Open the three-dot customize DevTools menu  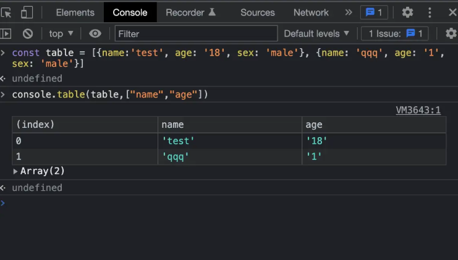430,12
